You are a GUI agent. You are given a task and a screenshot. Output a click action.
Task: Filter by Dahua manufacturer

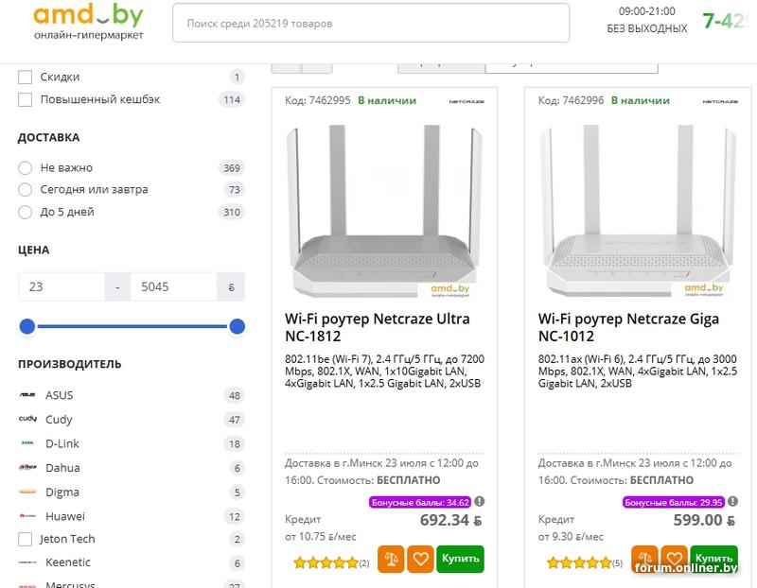(x=62, y=468)
